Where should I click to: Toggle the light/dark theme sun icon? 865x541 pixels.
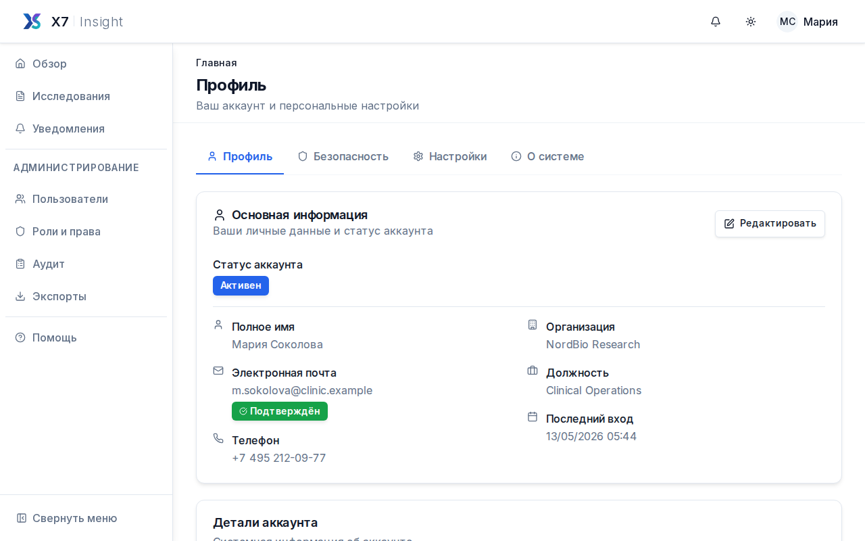click(x=751, y=22)
